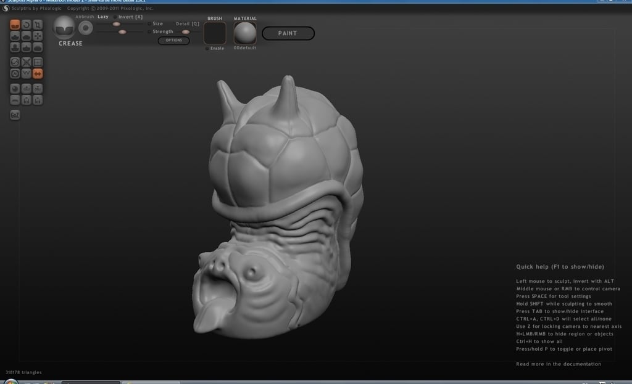Pick the Smooth brush icon
The width and height of the screenshot is (632, 384).
click(x=38, y=47)
